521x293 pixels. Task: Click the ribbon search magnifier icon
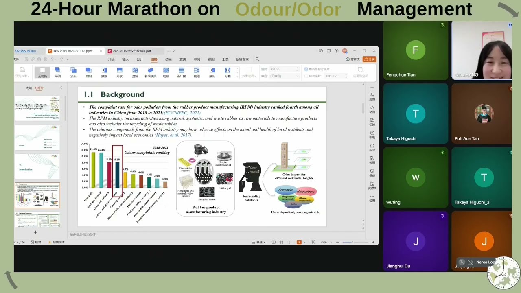coord(257,59)
